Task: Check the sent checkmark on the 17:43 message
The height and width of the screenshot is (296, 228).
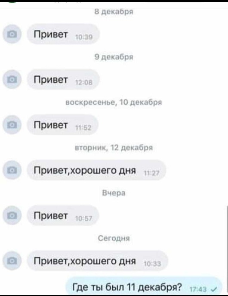Action: click(x=214, y=289)
